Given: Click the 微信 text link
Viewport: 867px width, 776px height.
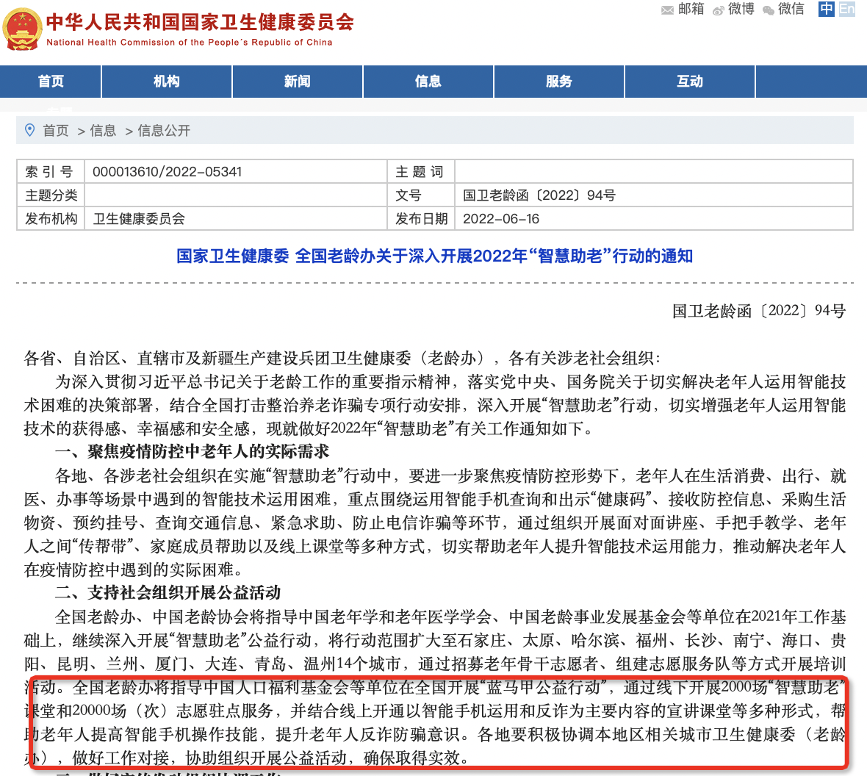Looking at the screenshot, I should pyautogui.click(x=791, y=9).
